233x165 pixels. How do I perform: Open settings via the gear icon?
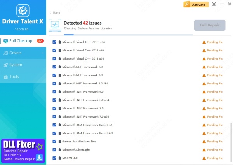(x=214, y=4)
